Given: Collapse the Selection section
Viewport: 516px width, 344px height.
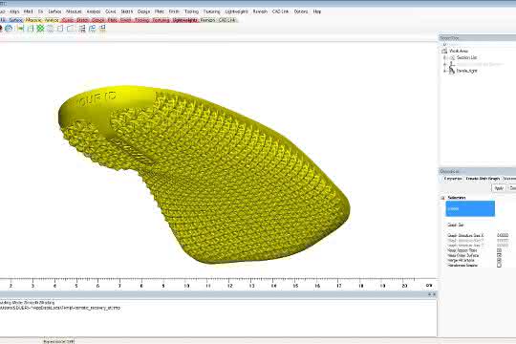Looking at the screenshot, I should pyautogui.click(x=442, y=198).
